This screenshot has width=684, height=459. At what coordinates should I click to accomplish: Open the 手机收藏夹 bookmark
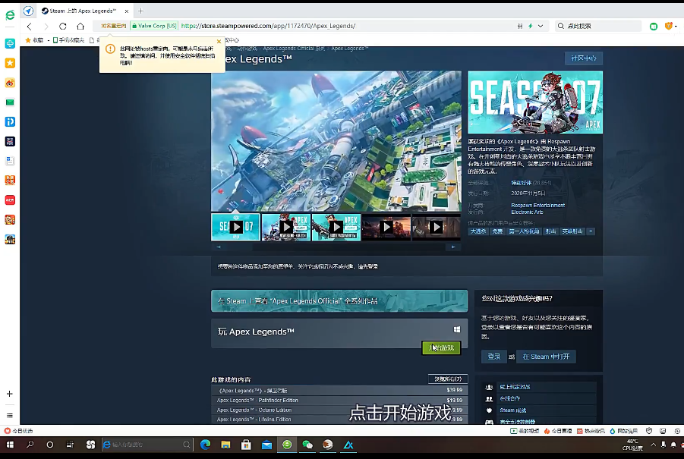point(68,40)
